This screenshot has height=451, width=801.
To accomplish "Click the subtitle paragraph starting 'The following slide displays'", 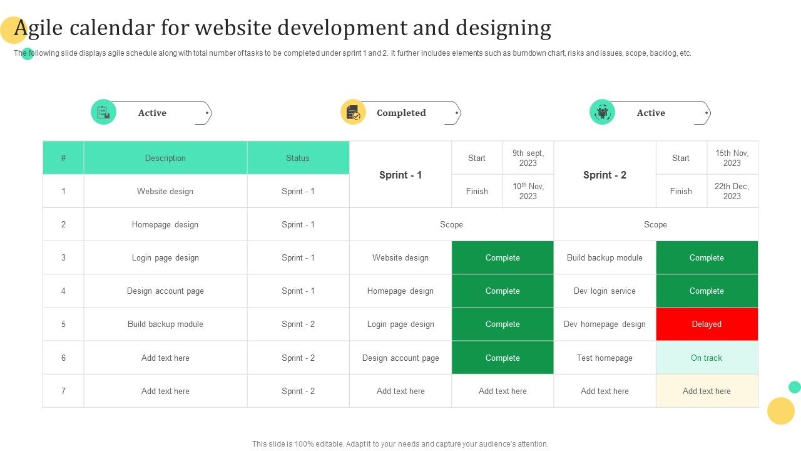I will pyautogui.click(x=352, y=53).
